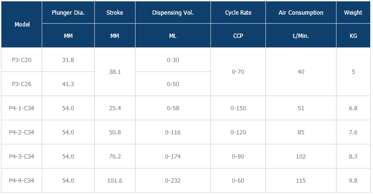Click the L/Min. unit subheader
The width and height of the screenshot is (373, 195).
pos(301,36)
